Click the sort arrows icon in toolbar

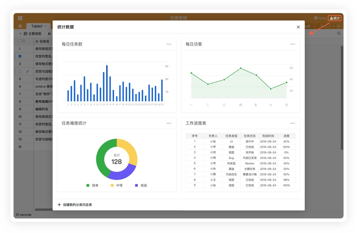point(49,34)
